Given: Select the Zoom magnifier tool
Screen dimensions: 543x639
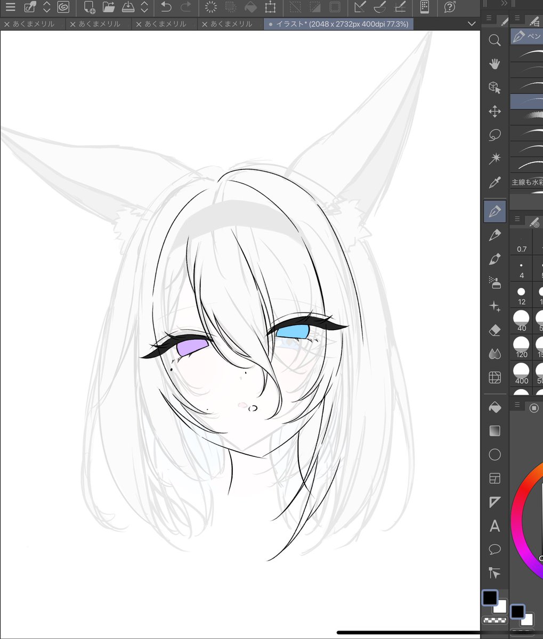Looking at the screenshot, I should coord(495,40).
